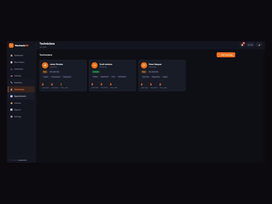Image resolution: width=272 pixels, height=204 pixels.
Task: Click the TJ avatar of Tyrell Jackson
Action: pyautogui.click(x=95, y=65)
